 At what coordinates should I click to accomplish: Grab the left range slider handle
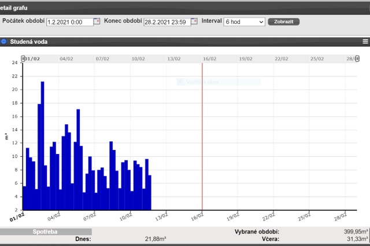tap(23, 58)
